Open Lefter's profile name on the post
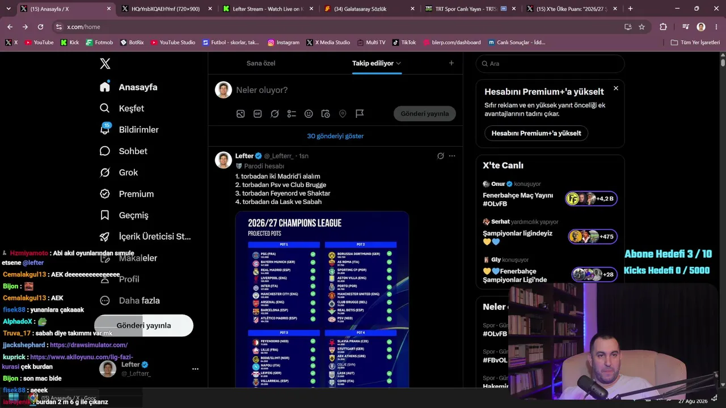726x408 pixels. click(x=244, y=156)
